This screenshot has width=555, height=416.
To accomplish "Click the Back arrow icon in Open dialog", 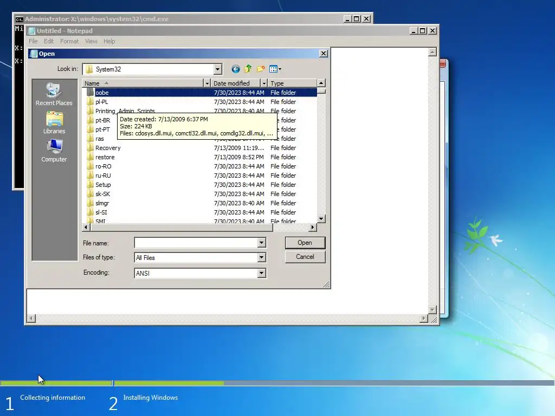I will coord(235,69).
